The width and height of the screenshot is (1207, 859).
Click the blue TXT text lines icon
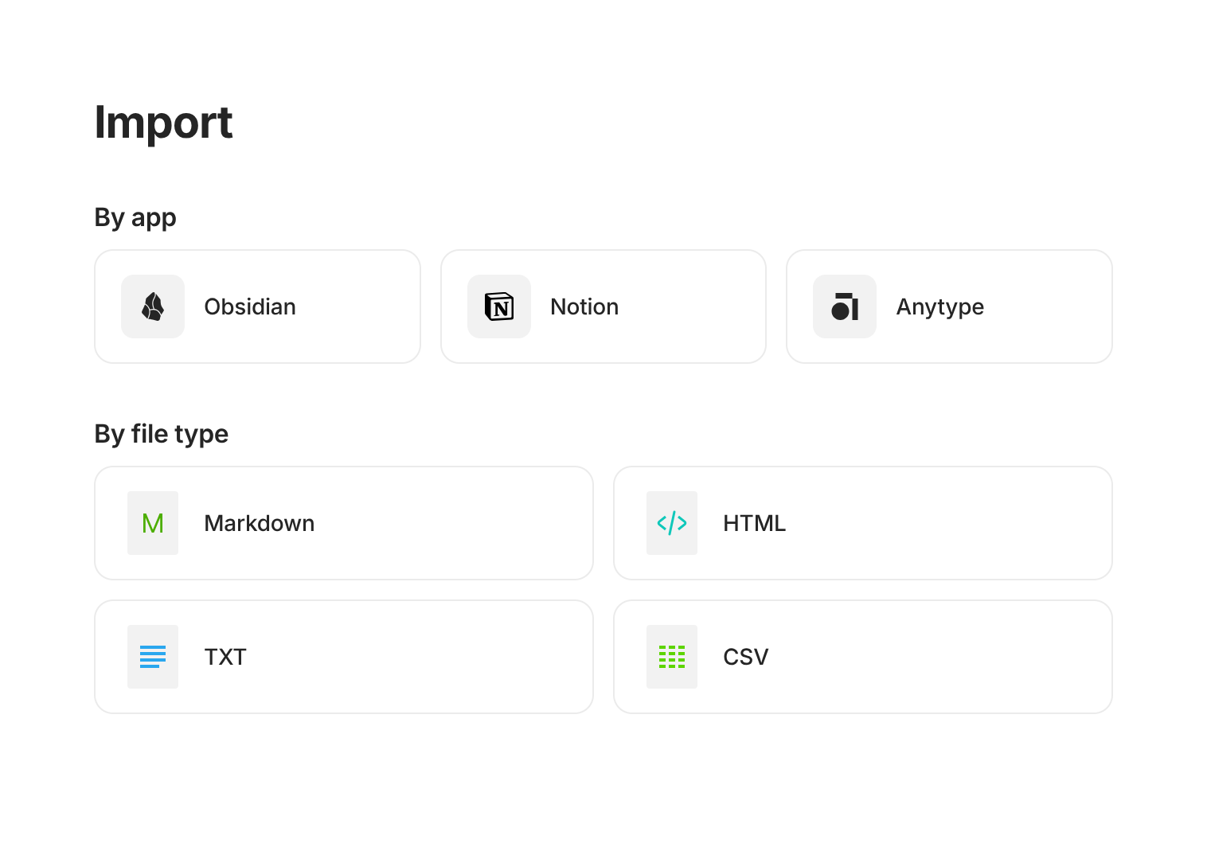tap(153, 657)
